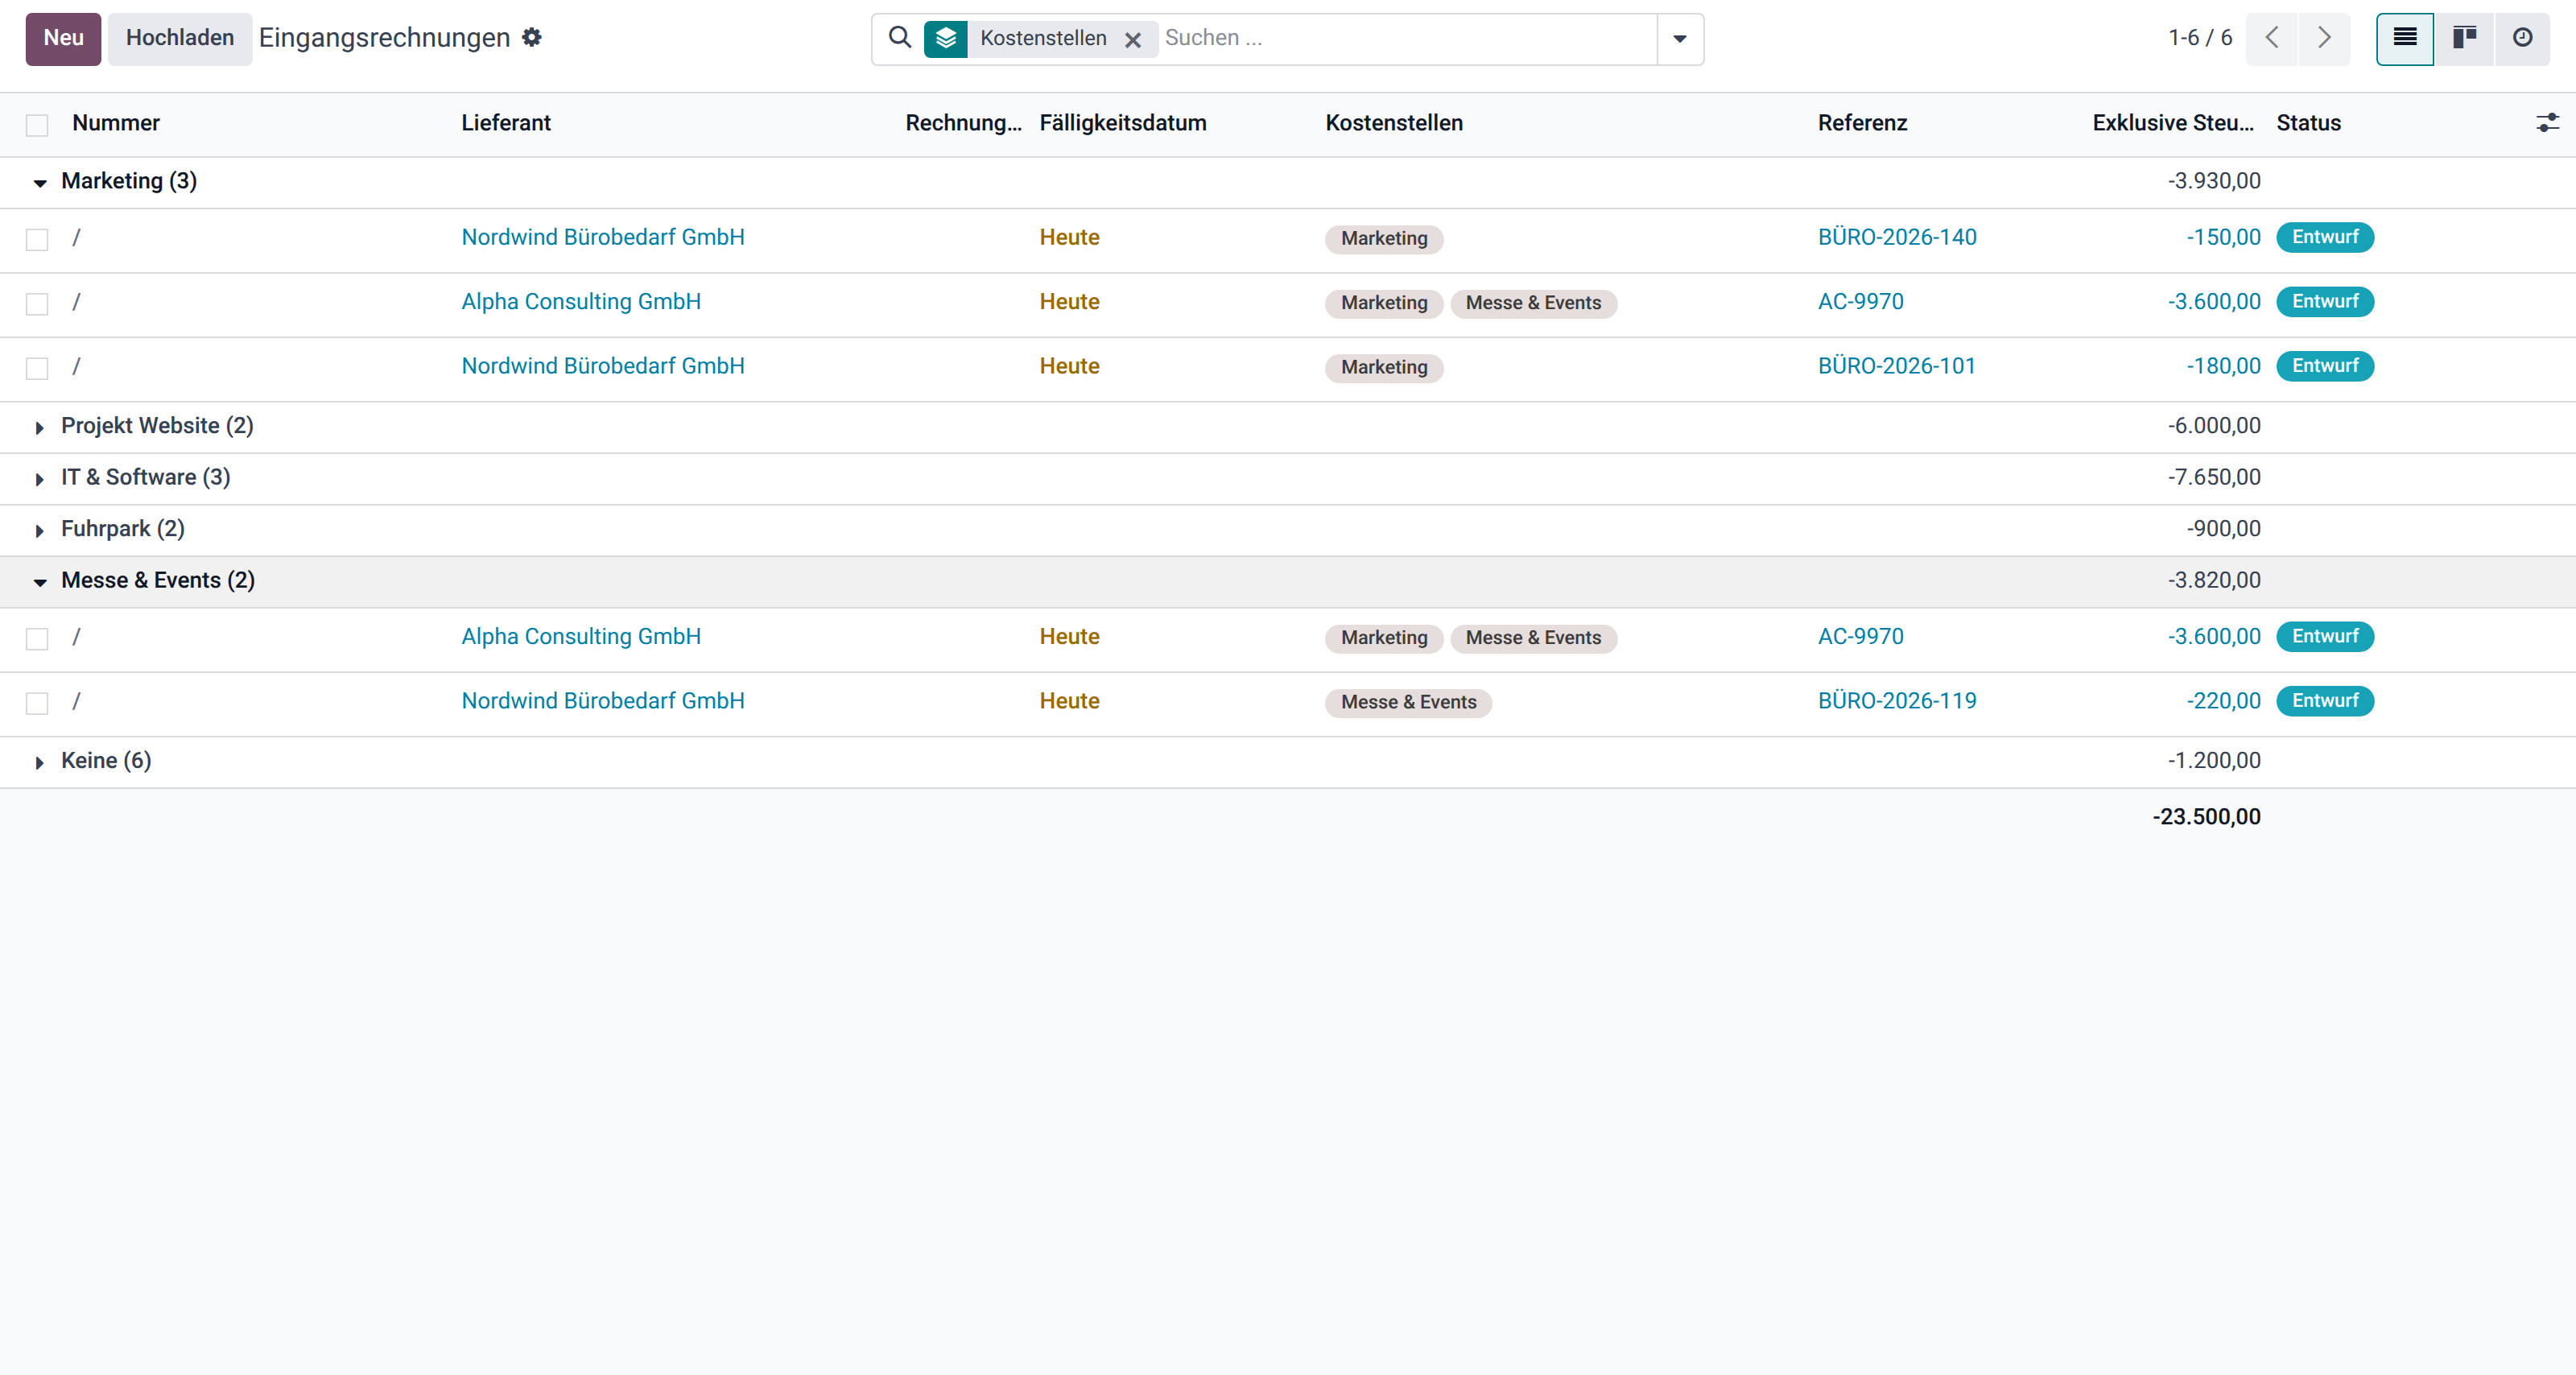Click the search magnifier icon
The height and width of the screenshot is (1375, 2576).
(900, 38)
